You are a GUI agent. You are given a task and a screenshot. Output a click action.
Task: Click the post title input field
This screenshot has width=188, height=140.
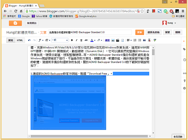(x=90, y=32)
